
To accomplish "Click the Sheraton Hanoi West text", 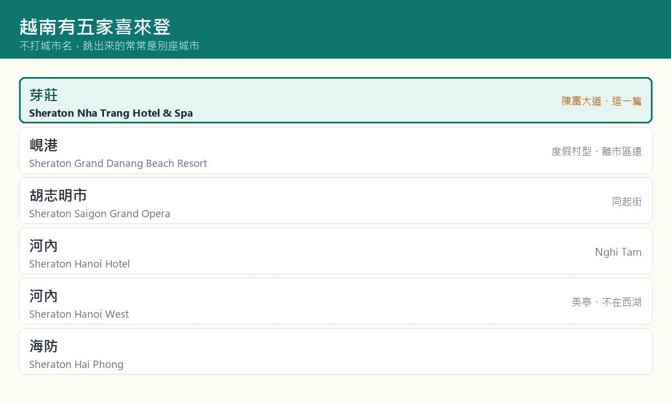I will [x=79, y=314].
